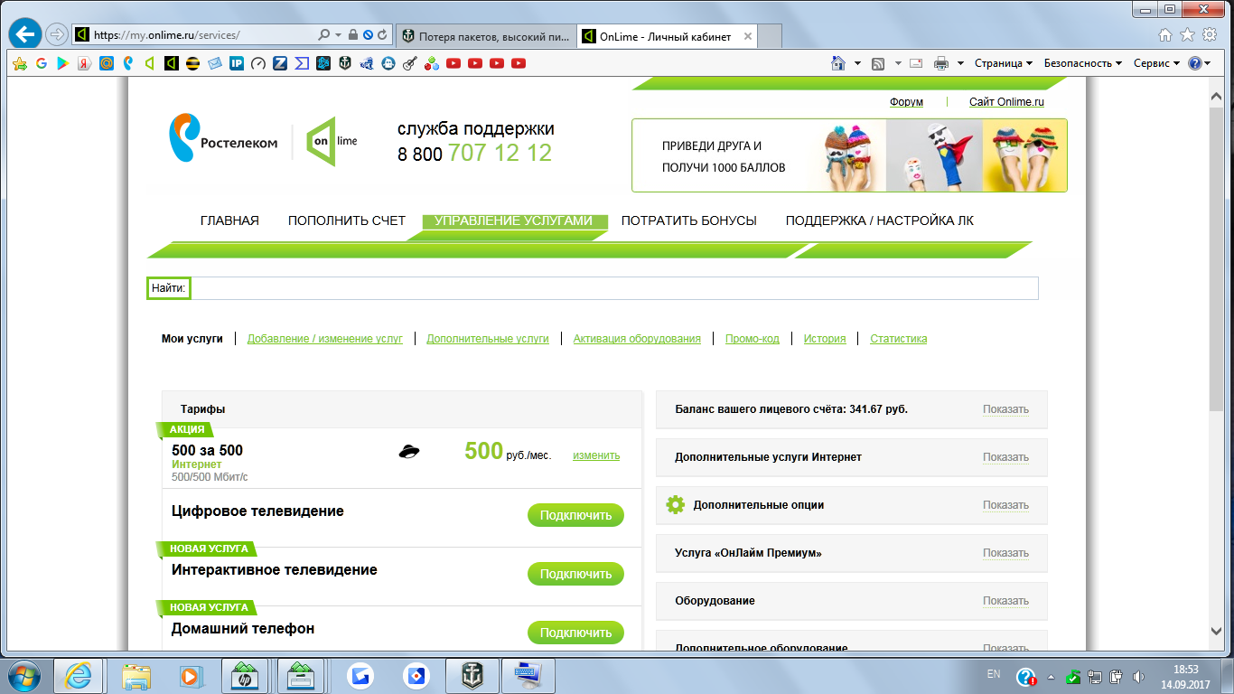Expand the Home page dropdown arrow in command bar
The height and width of the screenshot is (694, 1234).
pos(857,63)
